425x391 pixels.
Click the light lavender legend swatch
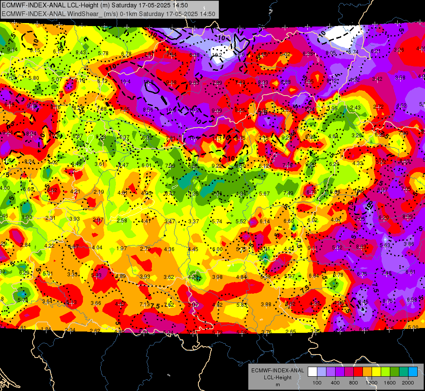pyautogui.click(x=321, y=371)
